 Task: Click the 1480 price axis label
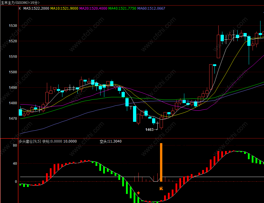[13, 103]
